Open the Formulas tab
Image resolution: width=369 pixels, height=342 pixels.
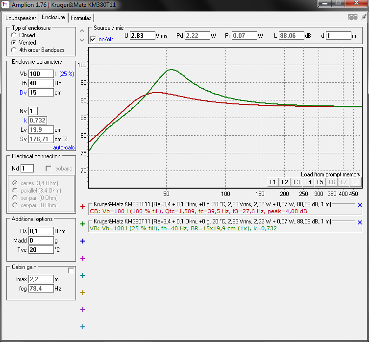pyautogui.click(x=81, y=18)
